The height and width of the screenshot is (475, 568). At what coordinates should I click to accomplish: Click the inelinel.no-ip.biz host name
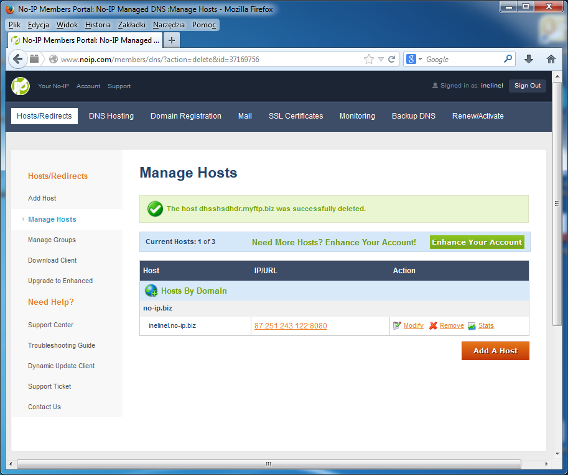click(172, 326)
